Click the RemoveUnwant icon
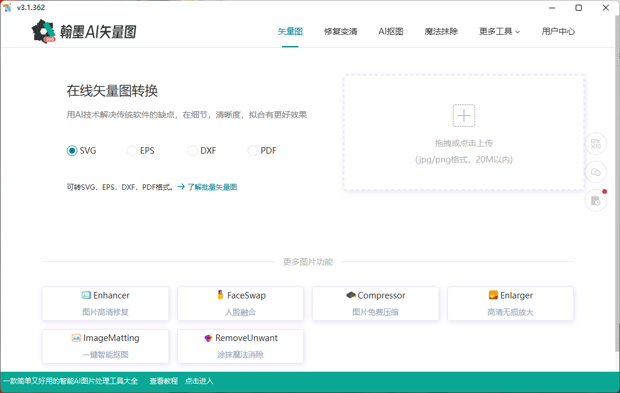The height and width of the screenshot is (393, 620). [208, 338]
